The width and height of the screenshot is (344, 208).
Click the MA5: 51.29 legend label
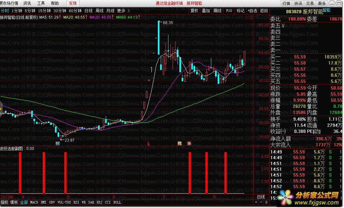coord(49,17)
